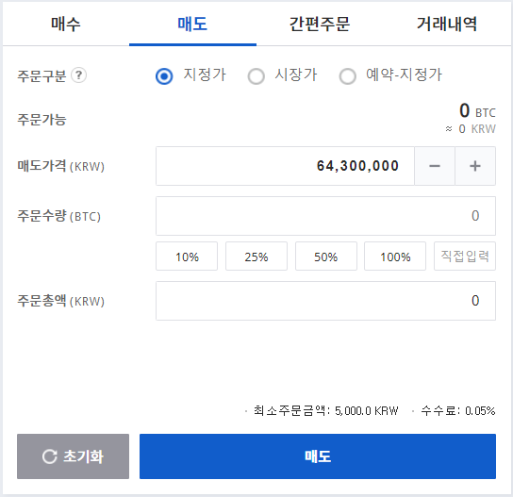
Task: Switch to the 매도 tab
Action: click(x=192, y=24)
